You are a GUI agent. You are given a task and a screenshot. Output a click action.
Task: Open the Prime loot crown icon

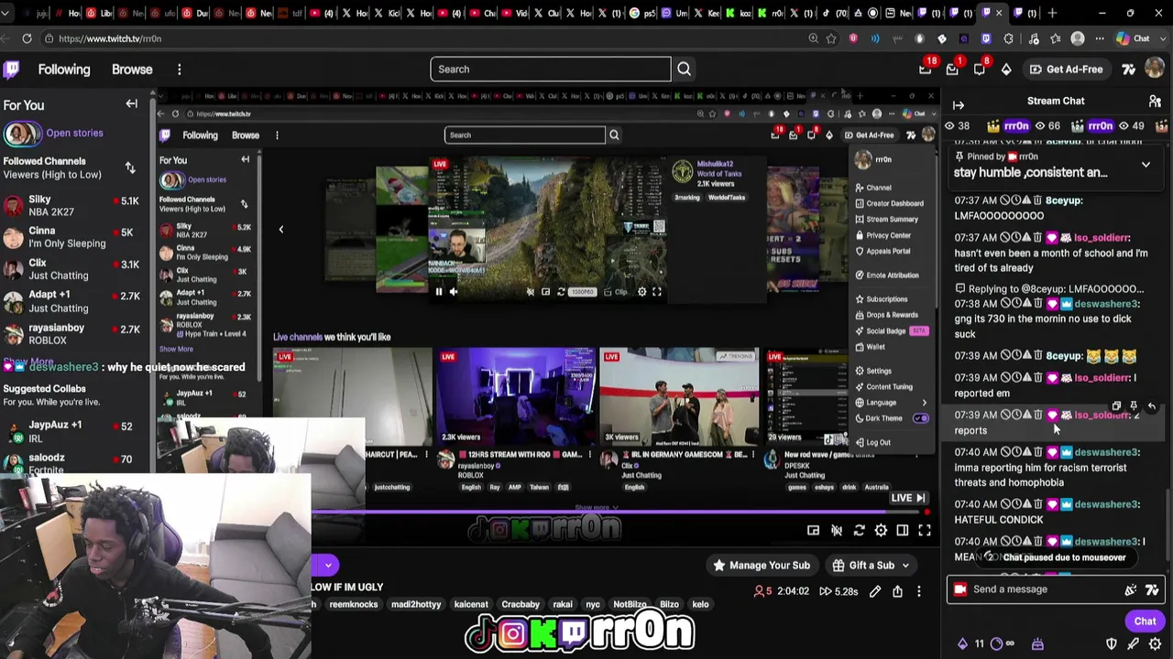[x=925, y=70]
